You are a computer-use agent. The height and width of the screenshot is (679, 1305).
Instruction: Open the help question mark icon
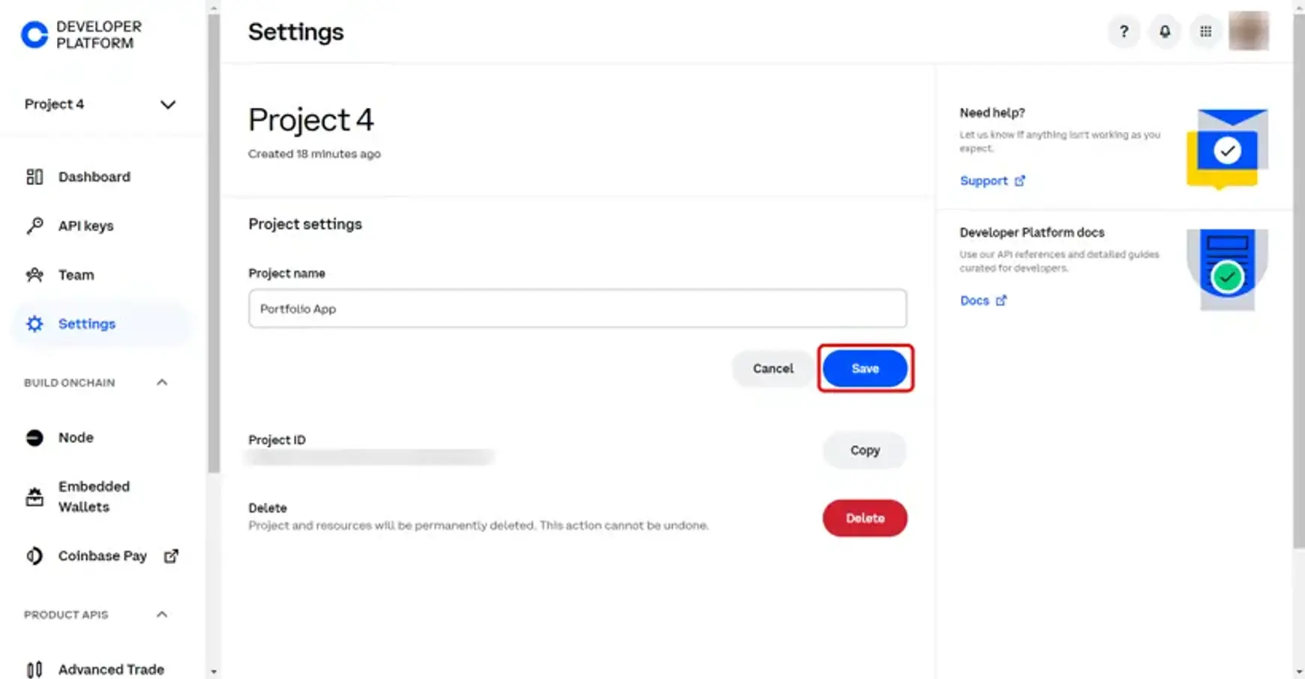click(1123, 31)
